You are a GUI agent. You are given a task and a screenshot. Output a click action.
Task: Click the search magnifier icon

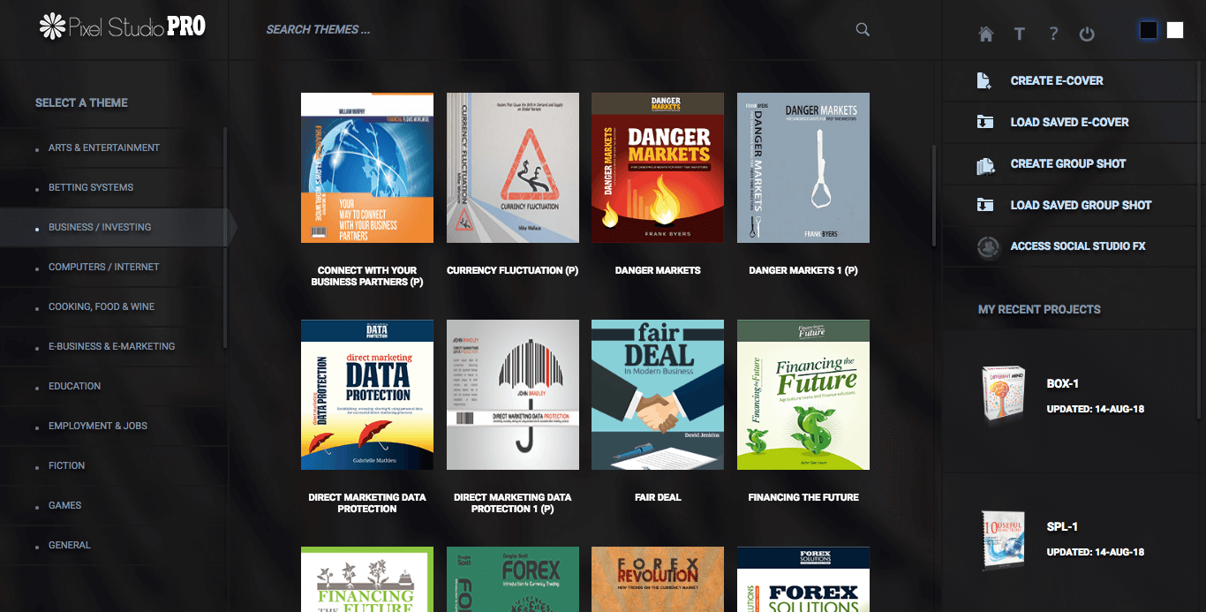863,29
